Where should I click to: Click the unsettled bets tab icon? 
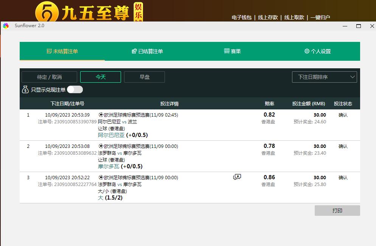[x=49, y=51]
